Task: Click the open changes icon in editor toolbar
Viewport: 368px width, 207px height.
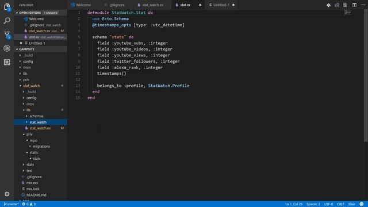Action: (x=337, y=5)
